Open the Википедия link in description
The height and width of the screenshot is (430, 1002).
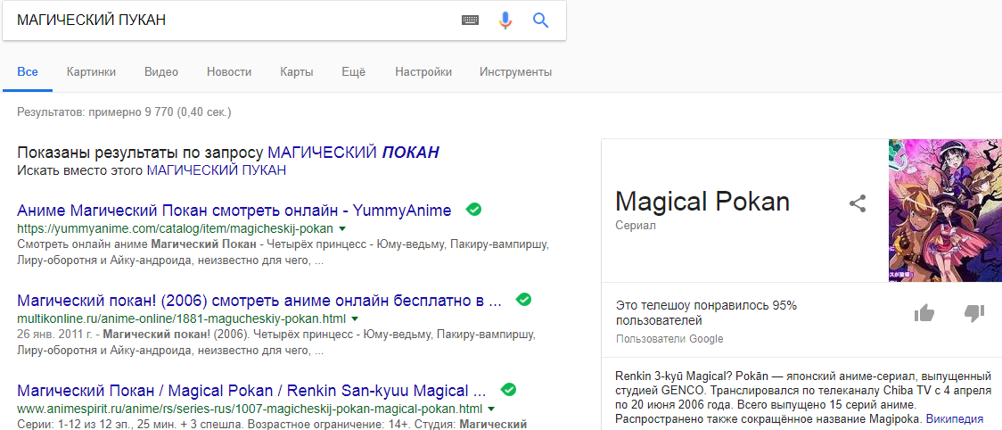954,419
